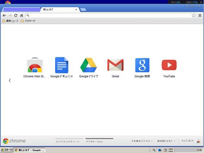Screen dimensions: 204x153
Task: Click the Chrome logo in footer
Action: [14, 141]
